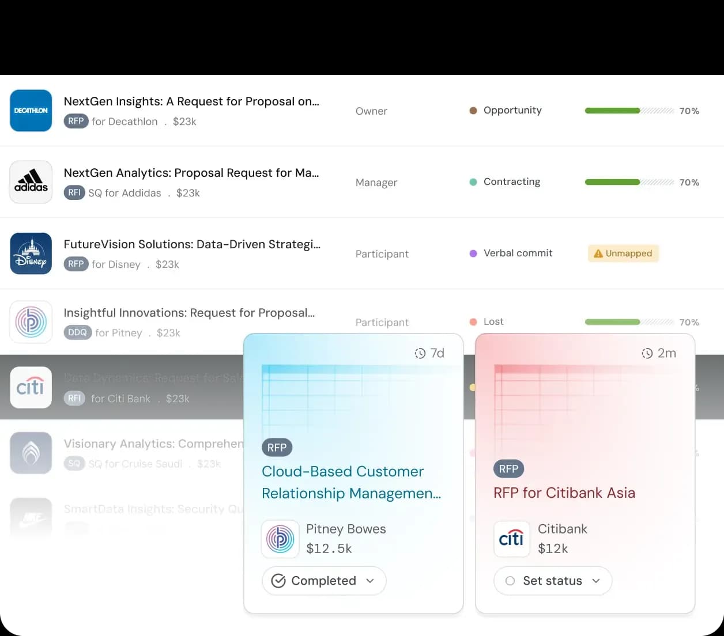This screenshot has height=636, width=724.
Task: Click the Pitney logo in list row
Action: pos(31,322)
